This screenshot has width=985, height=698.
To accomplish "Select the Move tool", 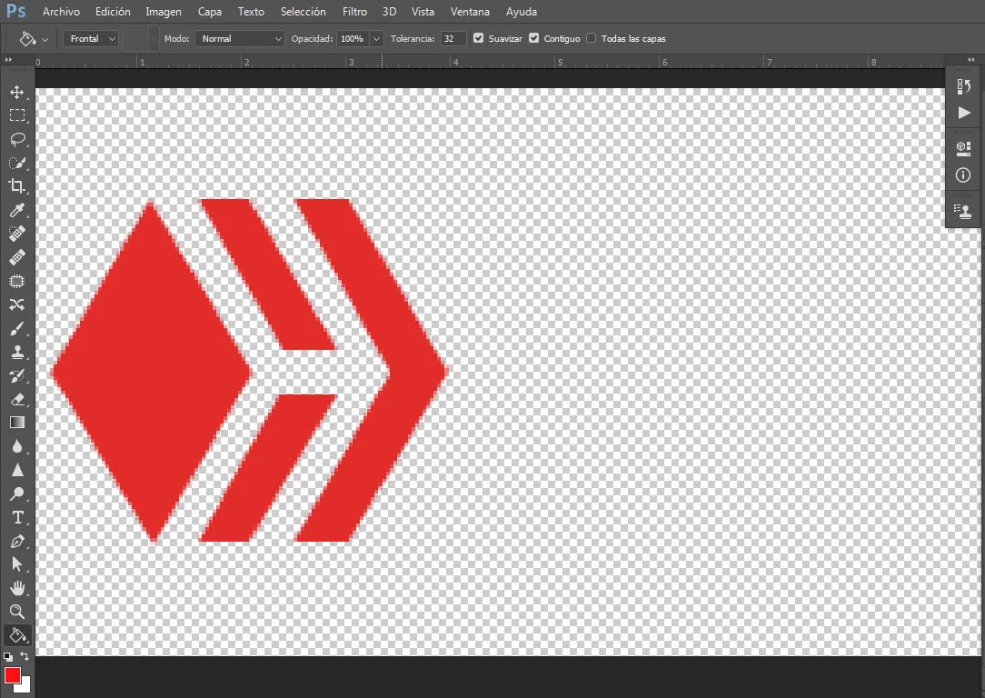I will coord(17,93).
